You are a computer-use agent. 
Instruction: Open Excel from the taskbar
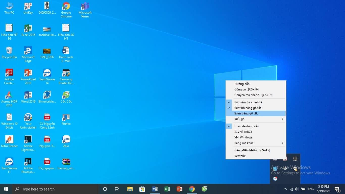[x=167, y=189]
